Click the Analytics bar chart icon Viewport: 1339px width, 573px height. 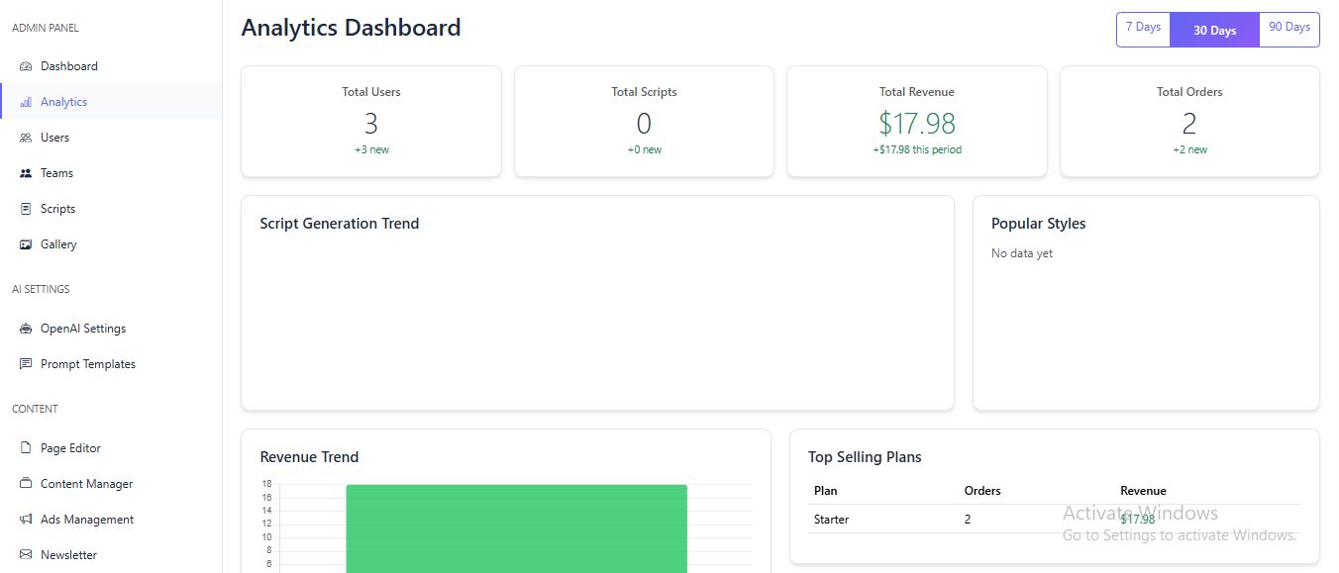[x=26, y=102]
